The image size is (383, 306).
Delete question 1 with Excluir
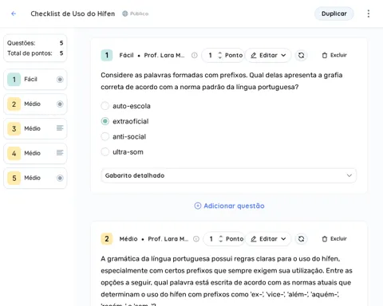click(334, 55)
